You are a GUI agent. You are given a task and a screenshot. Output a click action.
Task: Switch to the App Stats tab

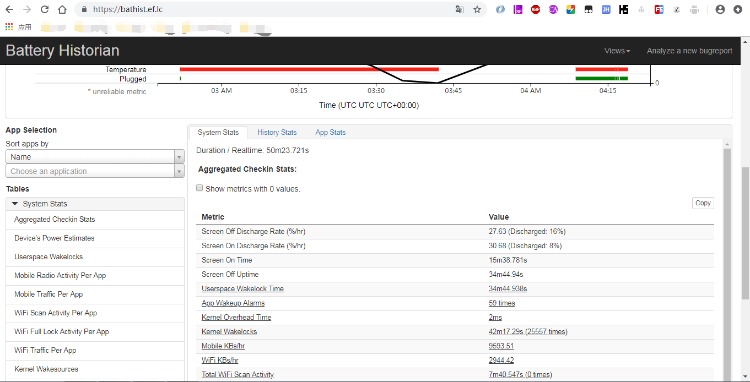[331, 132]
